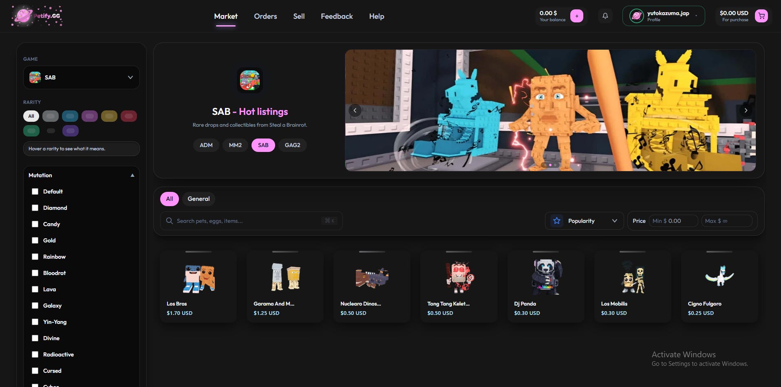Open the Orders tab
Image resolution: width=781 pixels, height=387 pixels.
(265, 16)
